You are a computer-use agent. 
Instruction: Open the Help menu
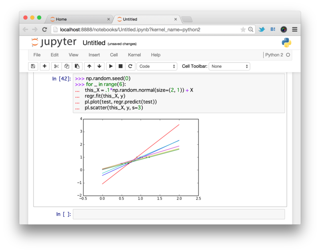156,55
